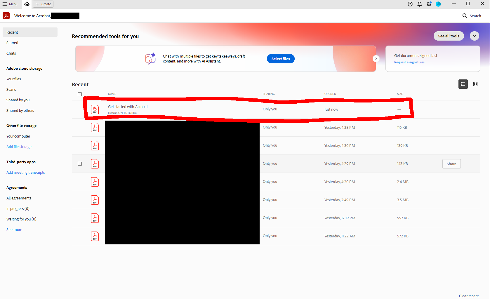This screenshot has height=299, width=490.
Task: Select all recent files via header checkbox
Action: 80,94
